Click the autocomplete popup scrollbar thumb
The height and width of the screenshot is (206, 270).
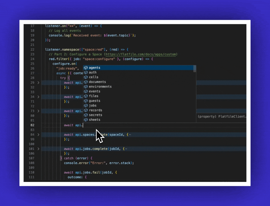coord(195,68)
